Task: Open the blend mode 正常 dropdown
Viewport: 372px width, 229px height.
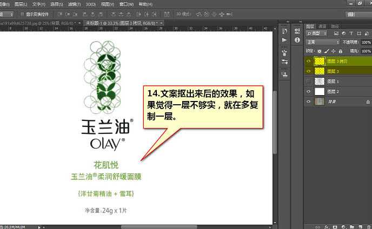Action: point(323,42)
